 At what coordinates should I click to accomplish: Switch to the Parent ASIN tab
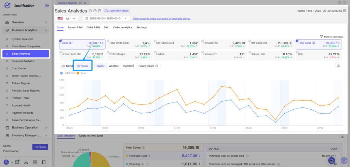[75, 27]
